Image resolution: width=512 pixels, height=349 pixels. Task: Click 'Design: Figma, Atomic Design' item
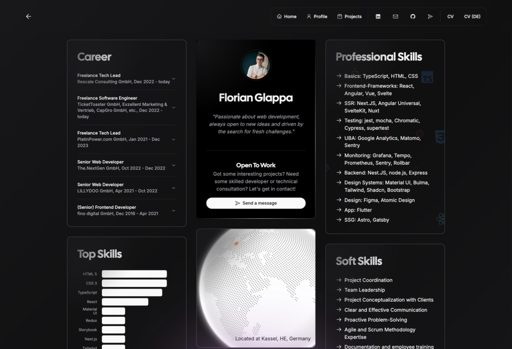pyautogui.click(x=380, y=200)
